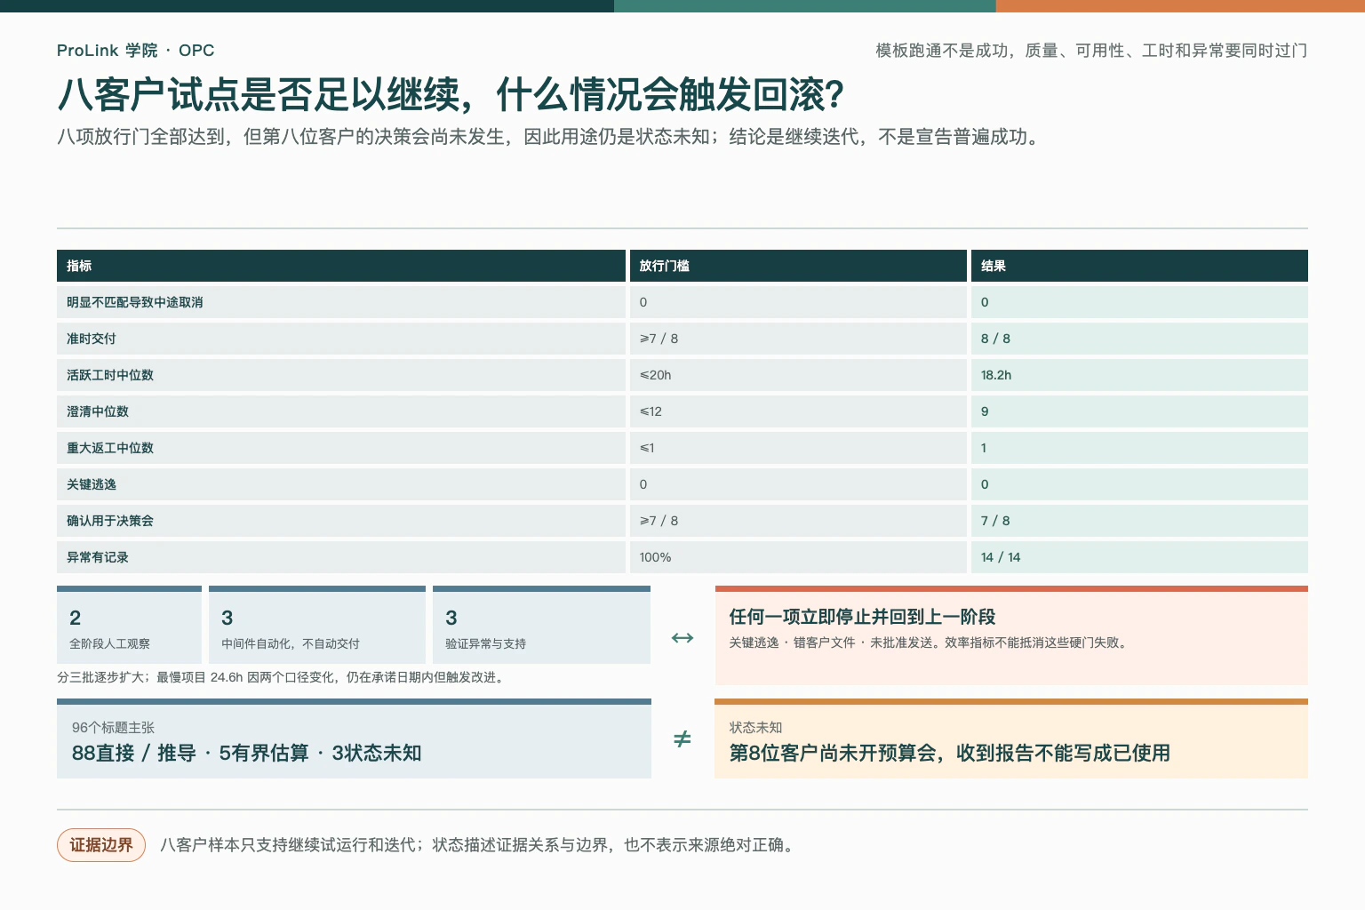This screenshot has width=1365, height=910.
Task: Click the '证据边界' pill badge
Action: coord(101,845)
